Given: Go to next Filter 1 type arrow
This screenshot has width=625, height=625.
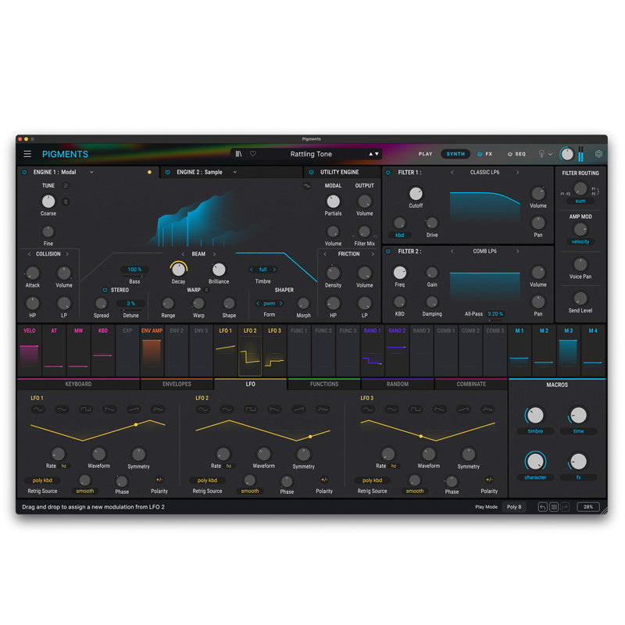Looking at the screenshot, I should 517,172.
